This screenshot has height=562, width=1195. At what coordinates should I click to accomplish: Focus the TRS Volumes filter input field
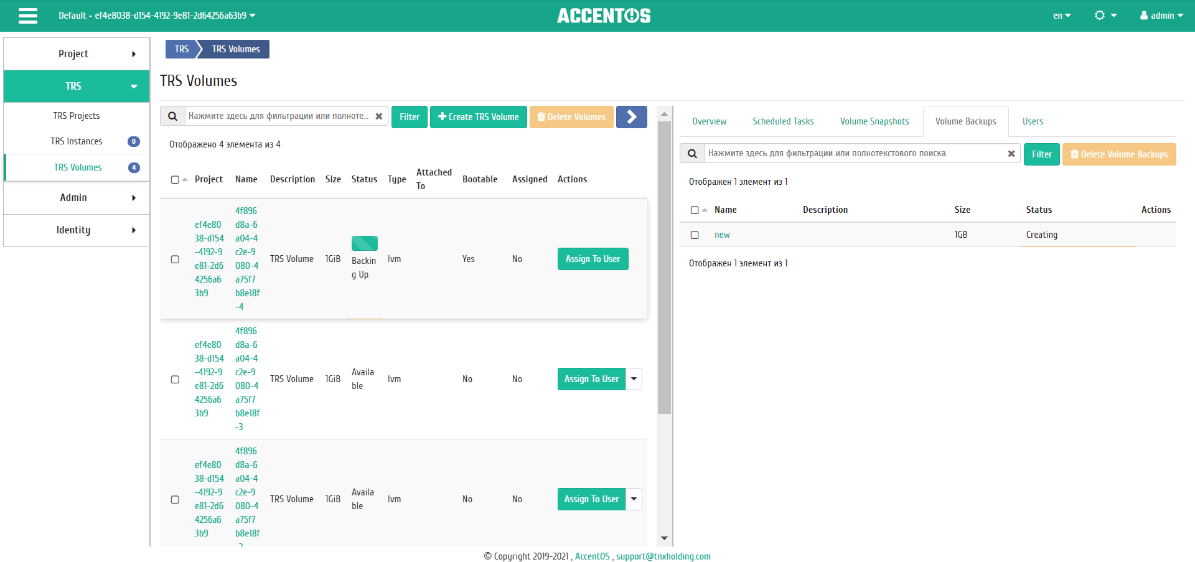tap(278, 116)
